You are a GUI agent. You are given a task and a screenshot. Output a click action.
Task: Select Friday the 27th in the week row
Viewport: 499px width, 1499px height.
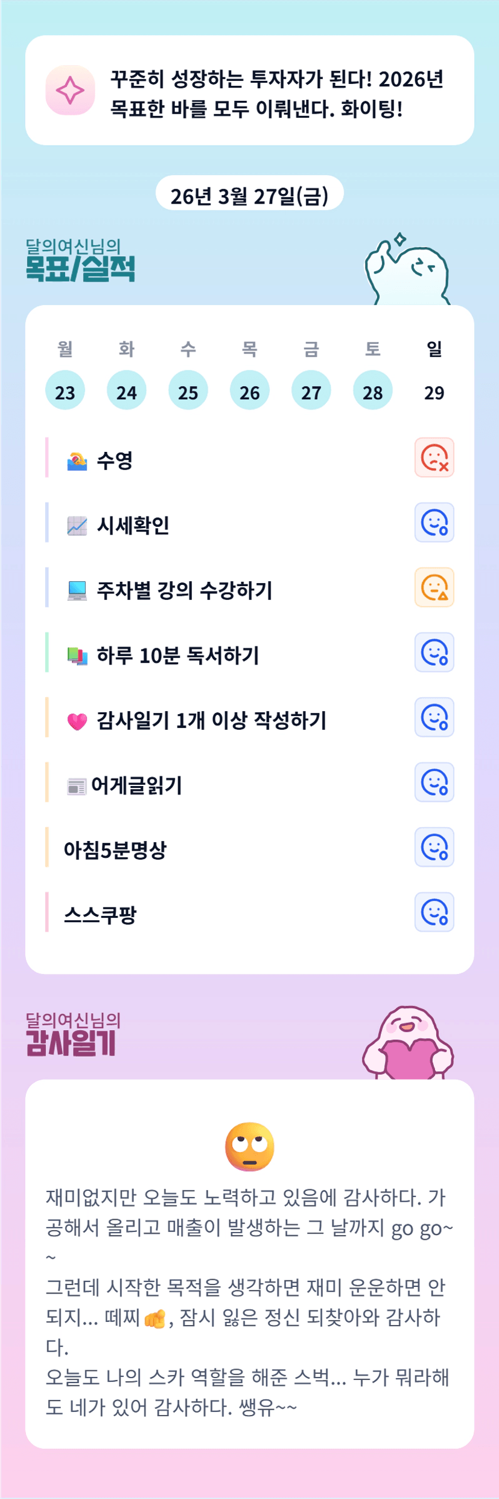pyautogui.click(x=311, y=390)
